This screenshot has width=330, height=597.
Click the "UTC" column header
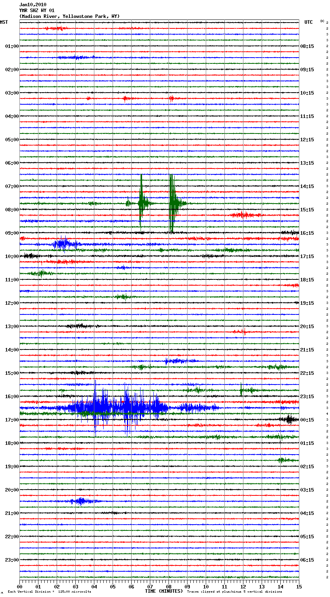click(x=308, y=22)
